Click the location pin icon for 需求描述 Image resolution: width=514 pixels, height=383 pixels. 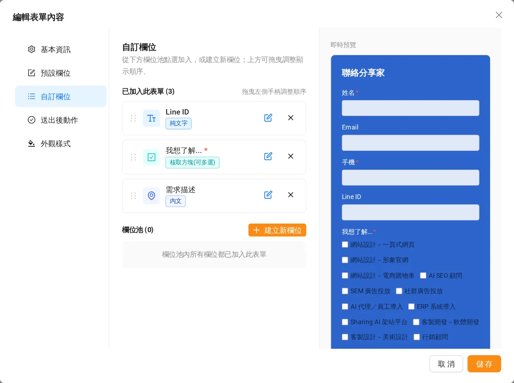151,196
